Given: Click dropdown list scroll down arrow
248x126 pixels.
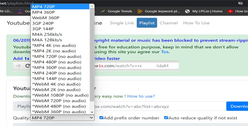Looking at the screenshot, I should pos(92,112).
